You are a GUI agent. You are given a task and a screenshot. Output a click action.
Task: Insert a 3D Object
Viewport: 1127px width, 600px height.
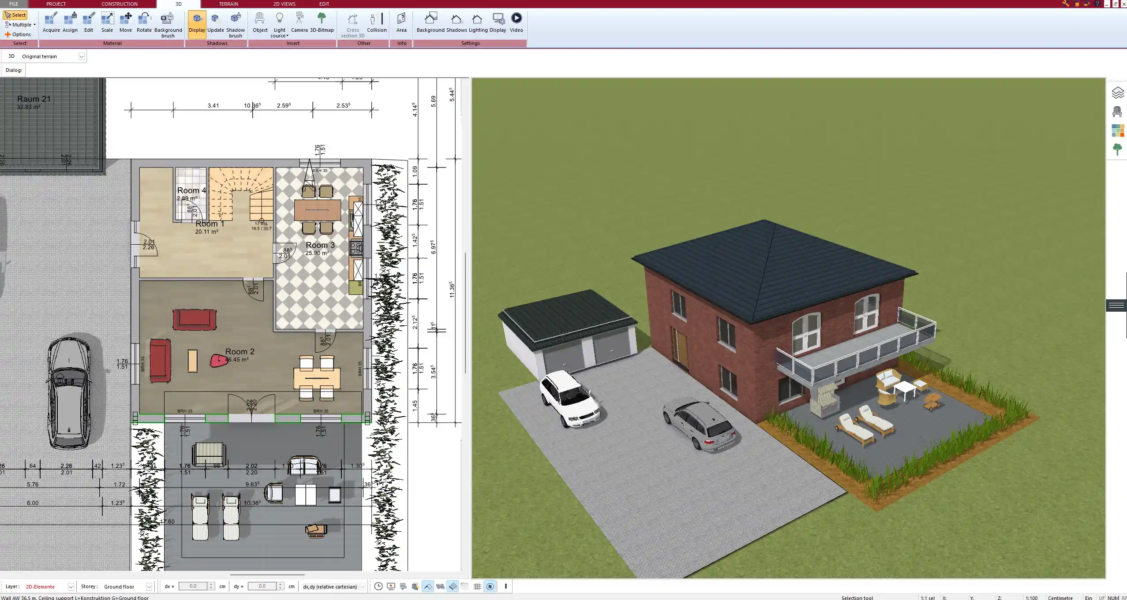click(260, 23)
